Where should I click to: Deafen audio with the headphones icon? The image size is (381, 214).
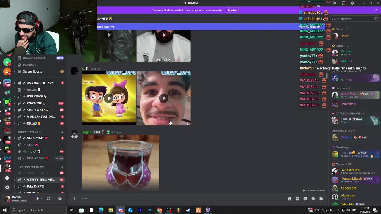coord(49,199)
